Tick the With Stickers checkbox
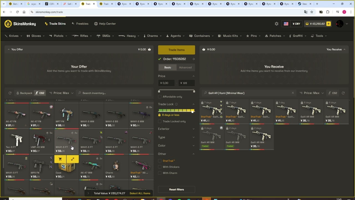Screen dimensions: 355x200 (160, 167)
